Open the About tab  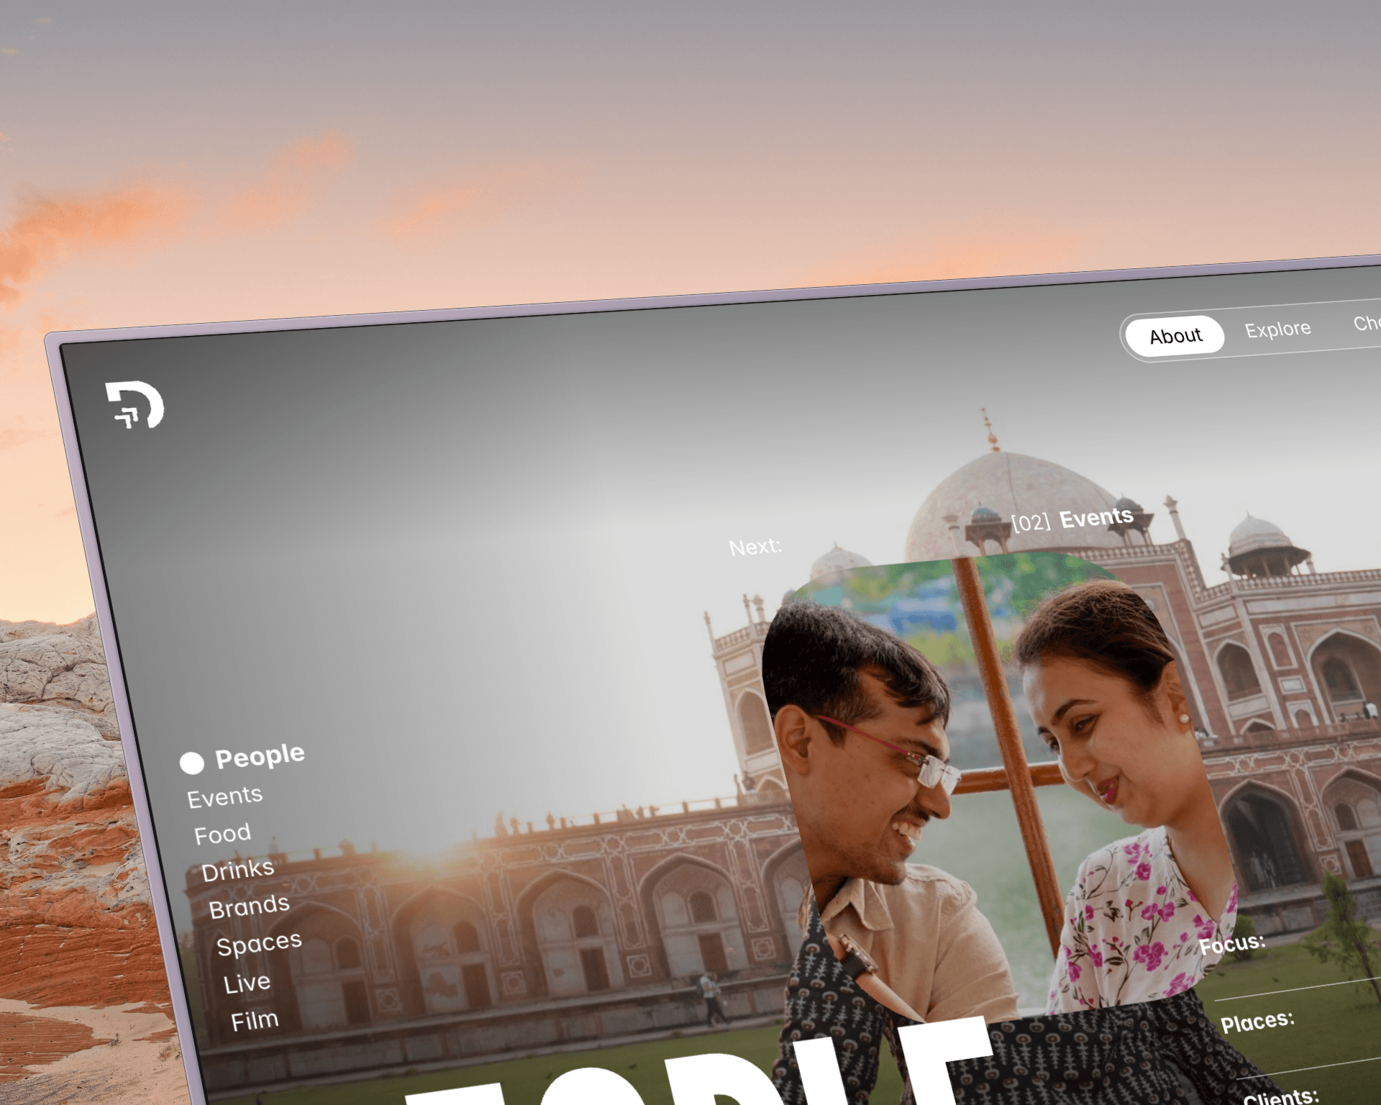(x=1175, y=336)
